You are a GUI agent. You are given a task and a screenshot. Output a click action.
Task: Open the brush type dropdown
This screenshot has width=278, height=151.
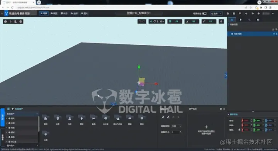point(176,126)
